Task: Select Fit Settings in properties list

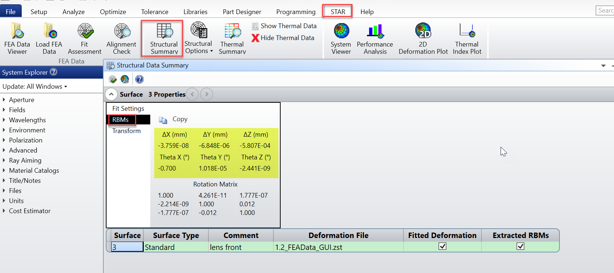Action: coord(128,109)
